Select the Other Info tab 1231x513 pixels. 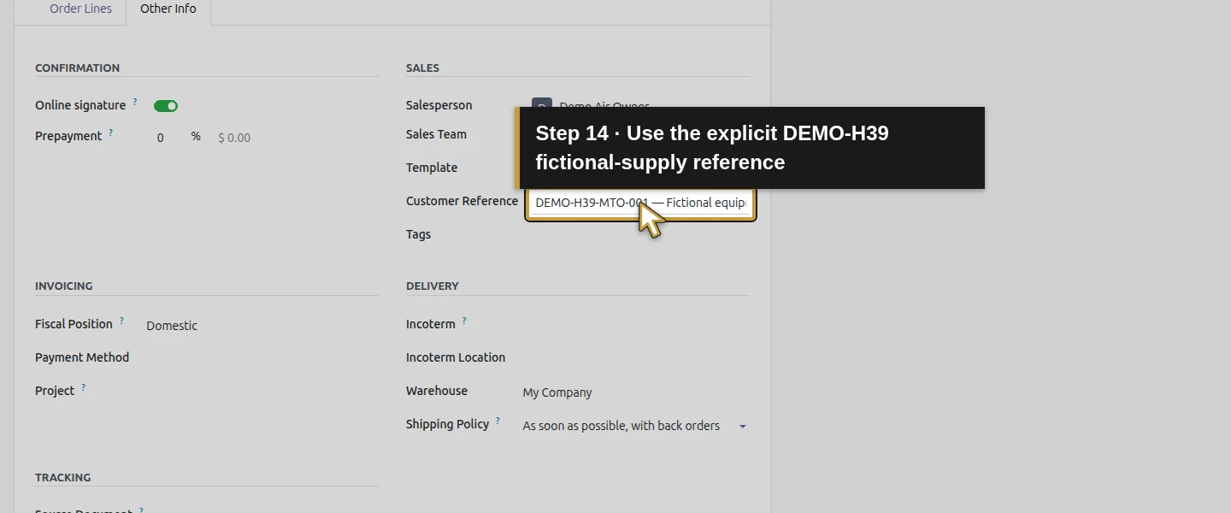[168, 9]
